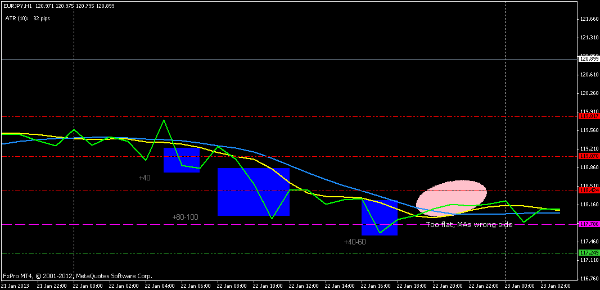Screen dimensions: 600x290
Task: Click the magenta 117.786 price label
Action: click(x=589, y=224)
